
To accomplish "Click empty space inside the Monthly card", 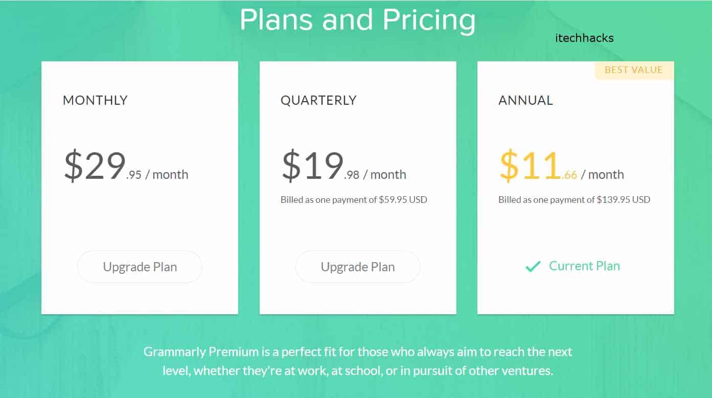I will tap(140, 225).
